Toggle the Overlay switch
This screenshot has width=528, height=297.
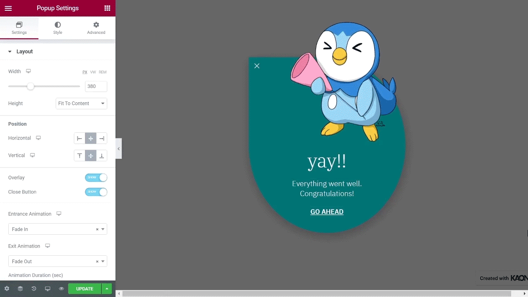point(96,178)
